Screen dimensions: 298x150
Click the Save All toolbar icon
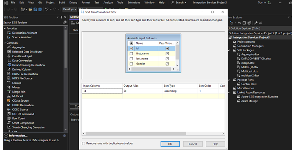pos(40,9)
